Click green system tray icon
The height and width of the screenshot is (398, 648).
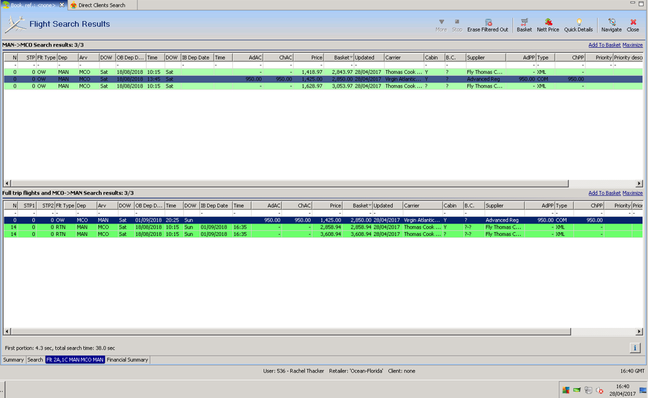pos(577,390)
